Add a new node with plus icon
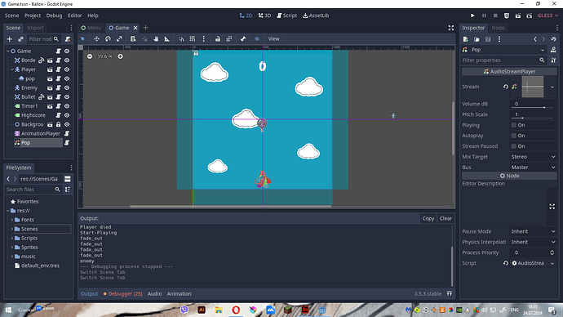Image resolution: width=563 pixels, height=317 pixels. [10, 39]
